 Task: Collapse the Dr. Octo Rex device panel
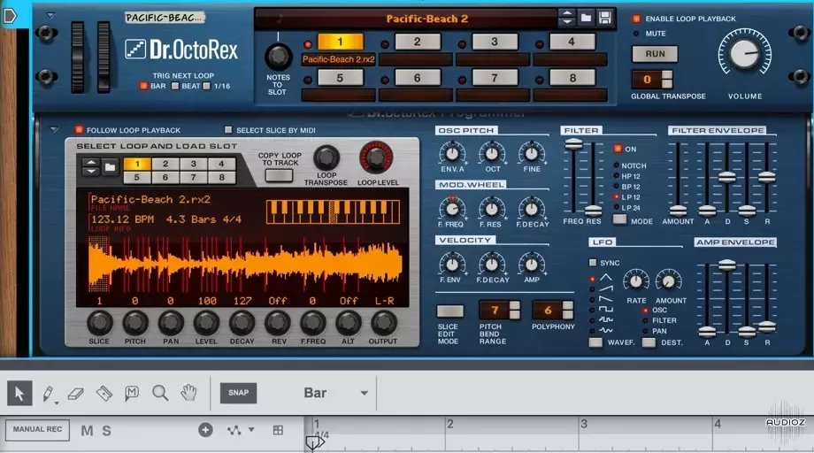(51, 16)
